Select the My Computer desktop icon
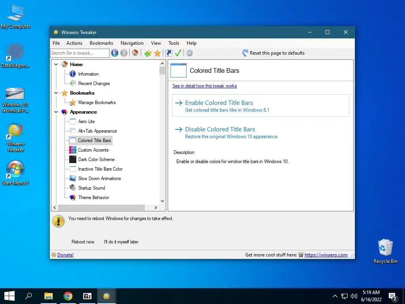Image resolution: width=405 pixels, height=304 pixels. (15, 17)
